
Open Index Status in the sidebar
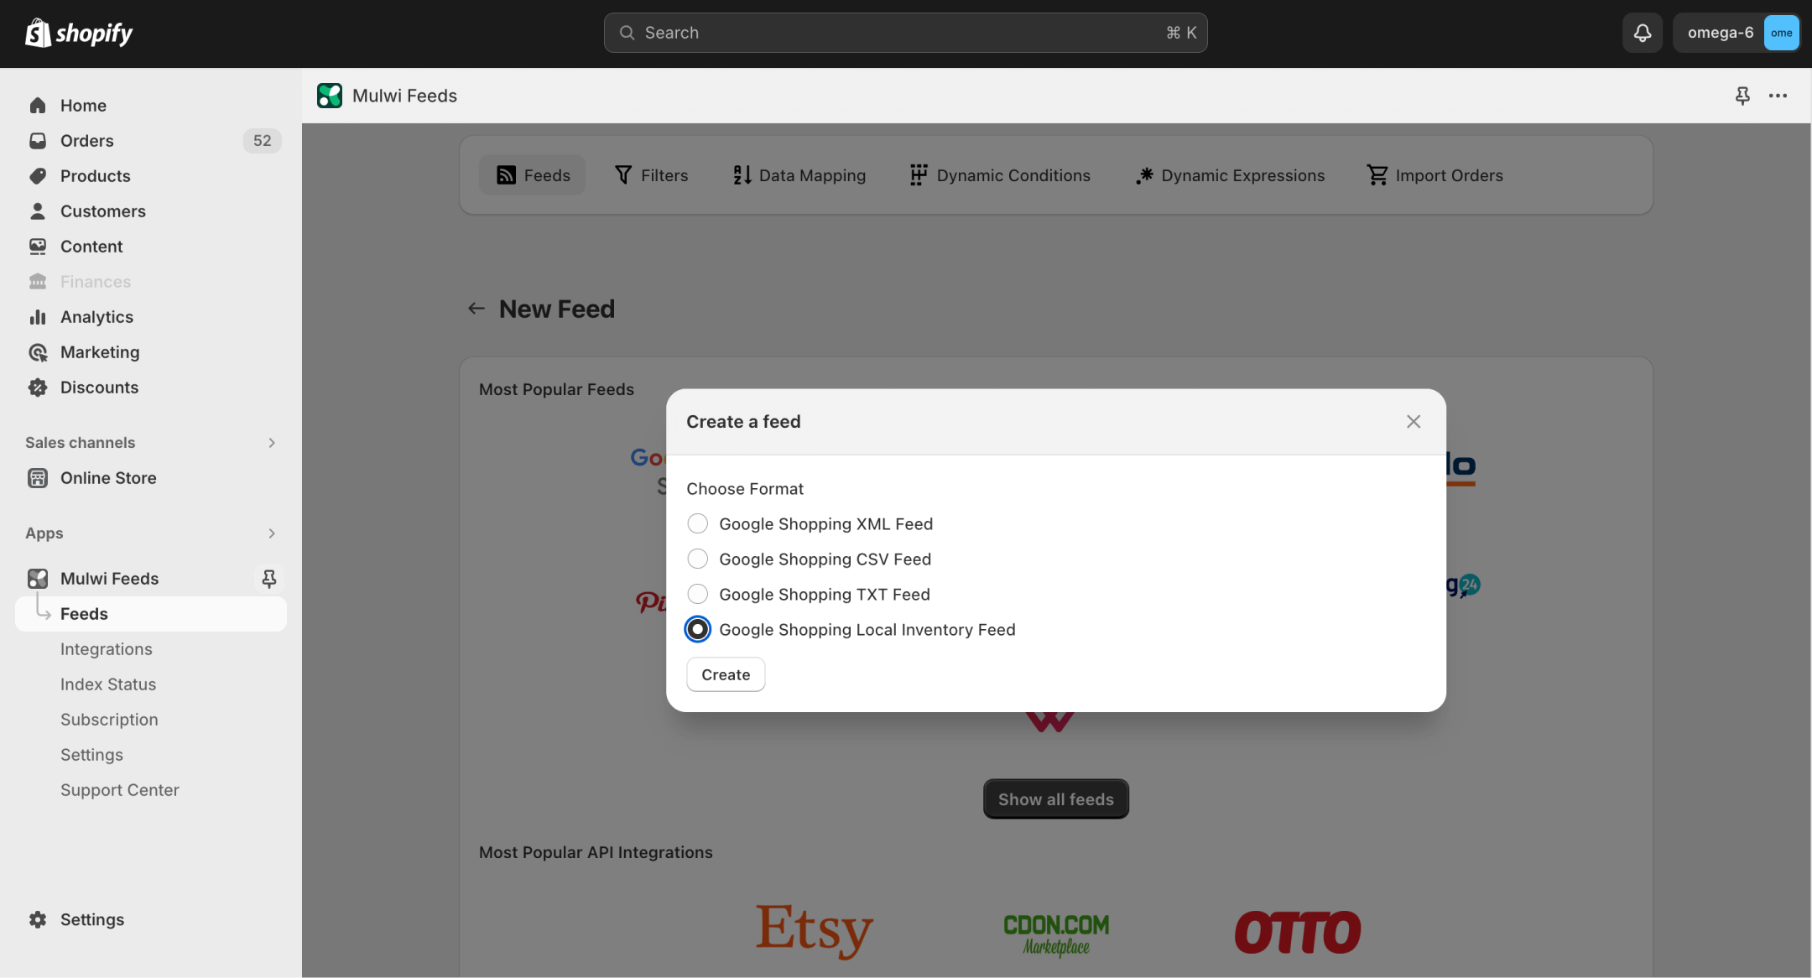(108, 684)
